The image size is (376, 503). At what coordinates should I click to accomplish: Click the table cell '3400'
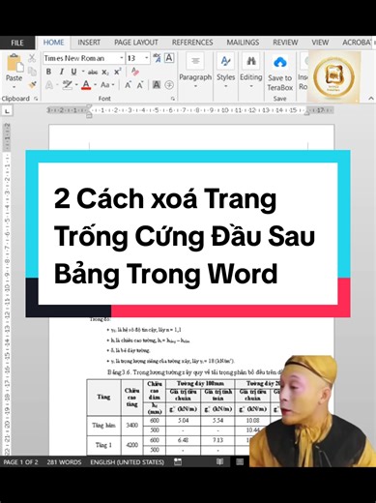coord(132,426)
